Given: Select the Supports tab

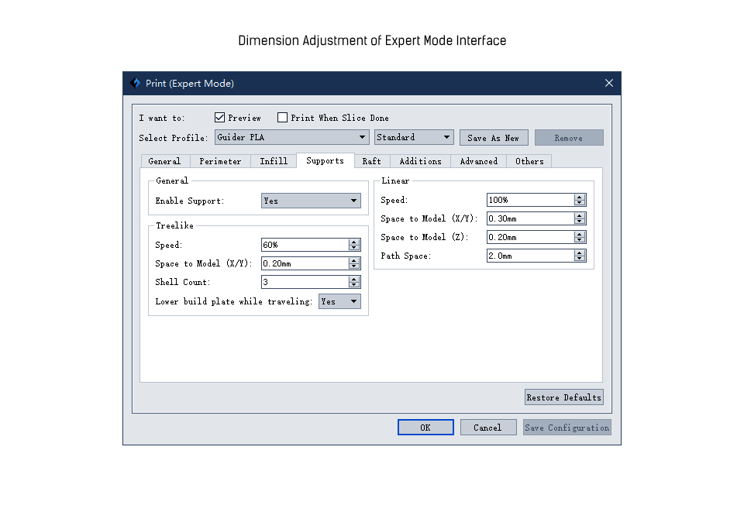Looking at the screenshot, I should pos(325,160).
